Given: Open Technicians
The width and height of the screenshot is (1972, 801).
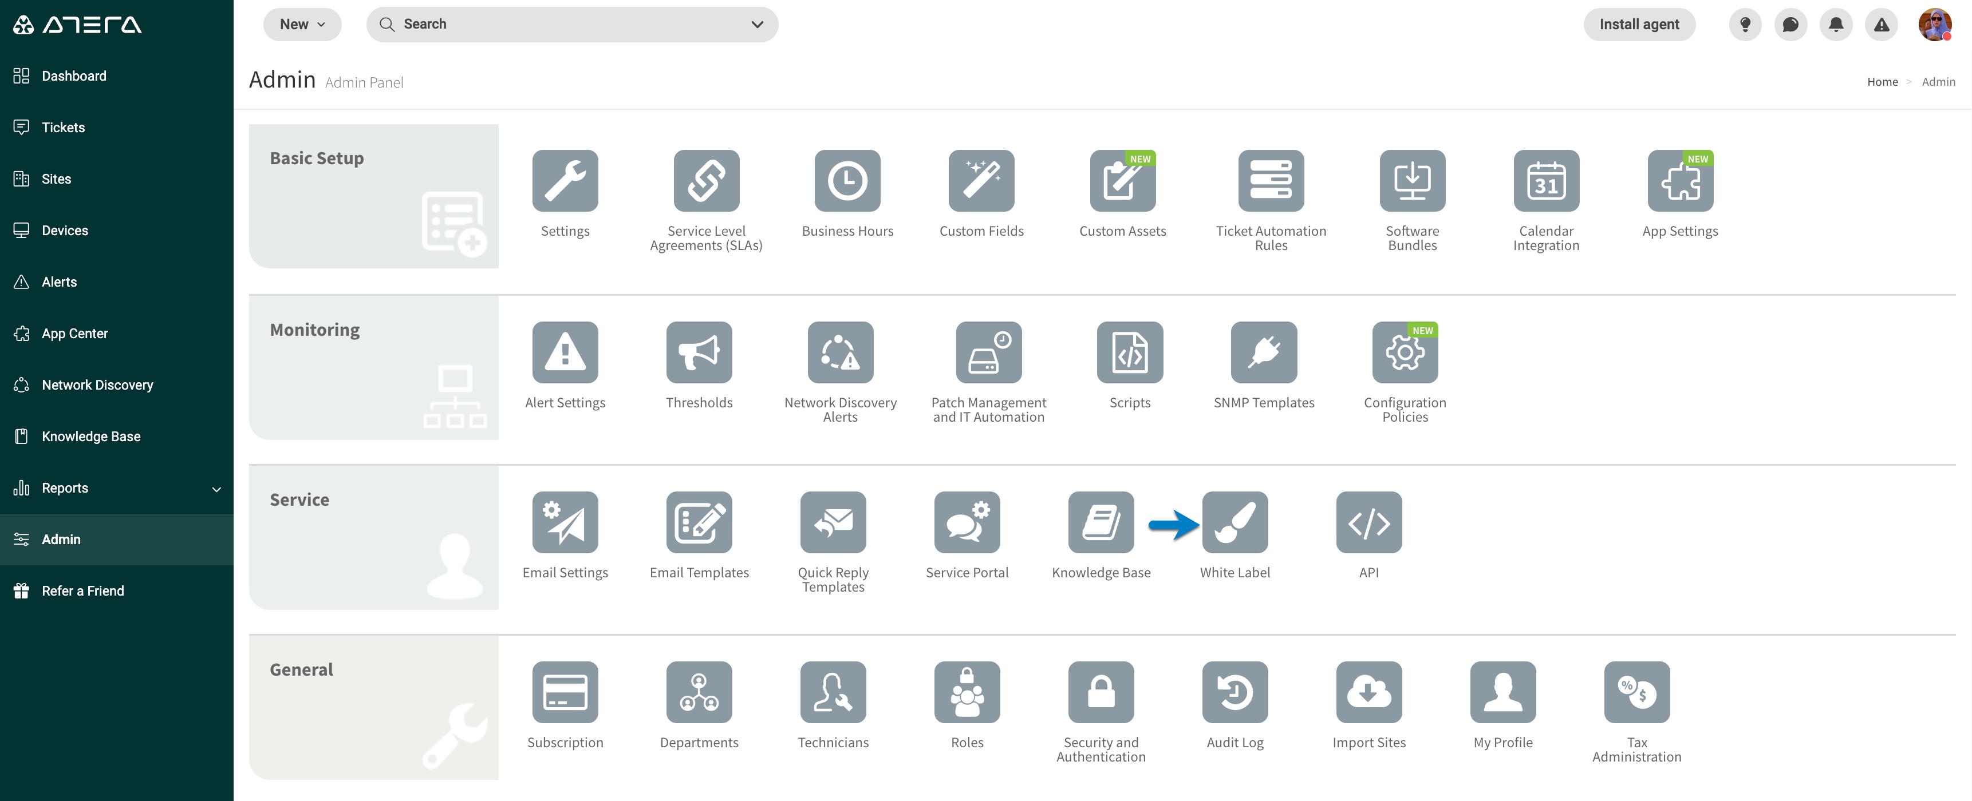Looking at the screenshot, I should [x=833, y=692].
